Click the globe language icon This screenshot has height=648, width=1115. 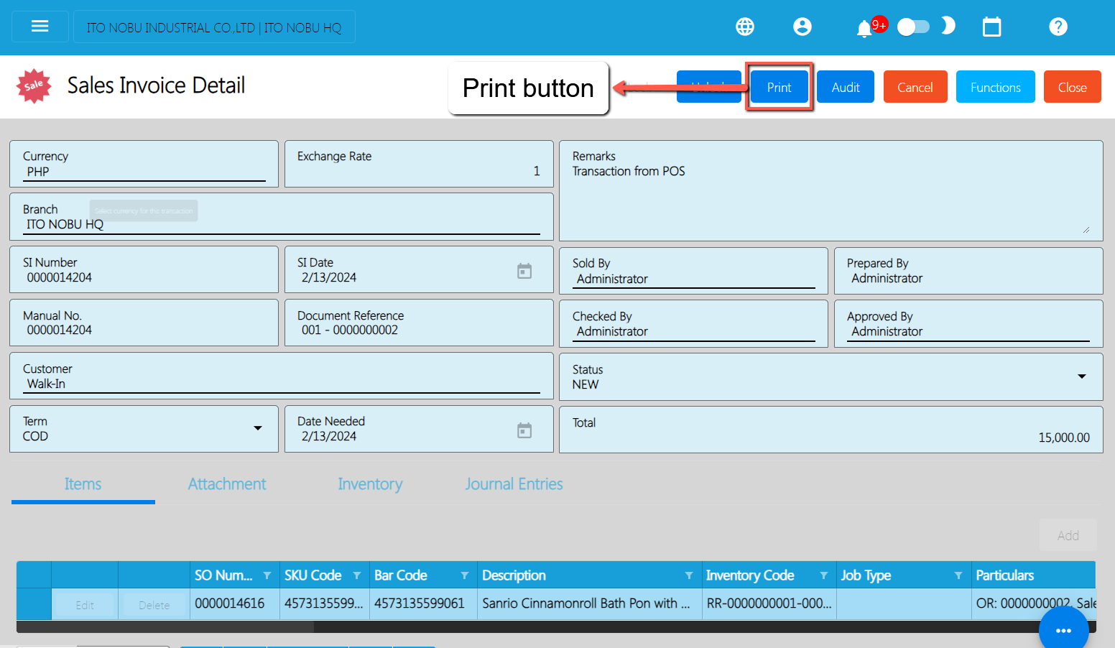click(745, 27)
